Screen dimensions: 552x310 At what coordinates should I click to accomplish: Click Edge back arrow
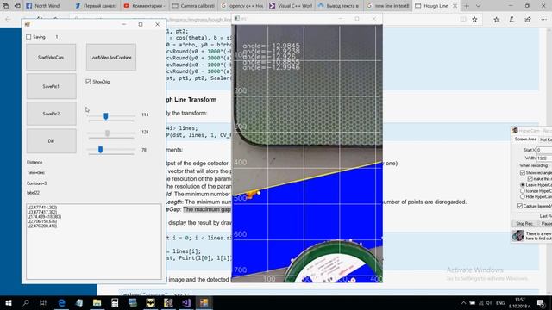tap(8, 19)
